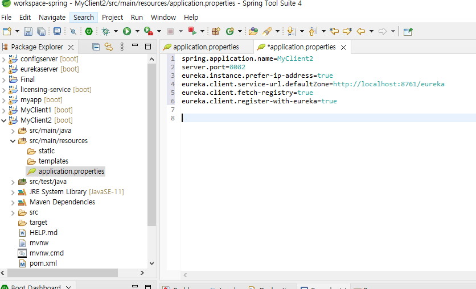Screen dimensions: 476x289
Task: Expand the configserver project node
Action: (x=3, y=59)
